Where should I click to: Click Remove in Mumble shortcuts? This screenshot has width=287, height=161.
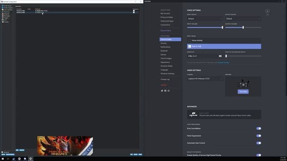coord(22,150)
